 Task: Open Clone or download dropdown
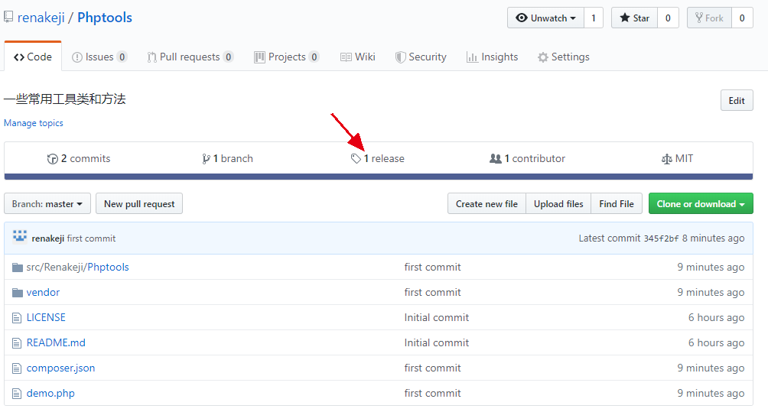click(x=701, y=203)
